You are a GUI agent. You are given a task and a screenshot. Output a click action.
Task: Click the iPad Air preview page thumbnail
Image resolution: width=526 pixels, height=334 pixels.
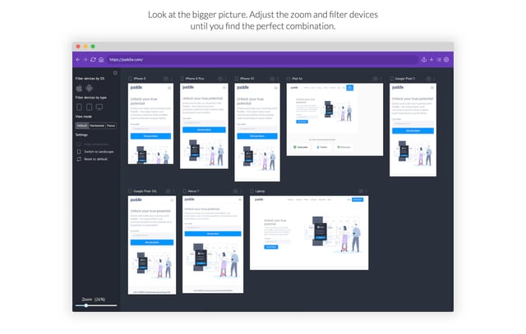tap(335, 120)
